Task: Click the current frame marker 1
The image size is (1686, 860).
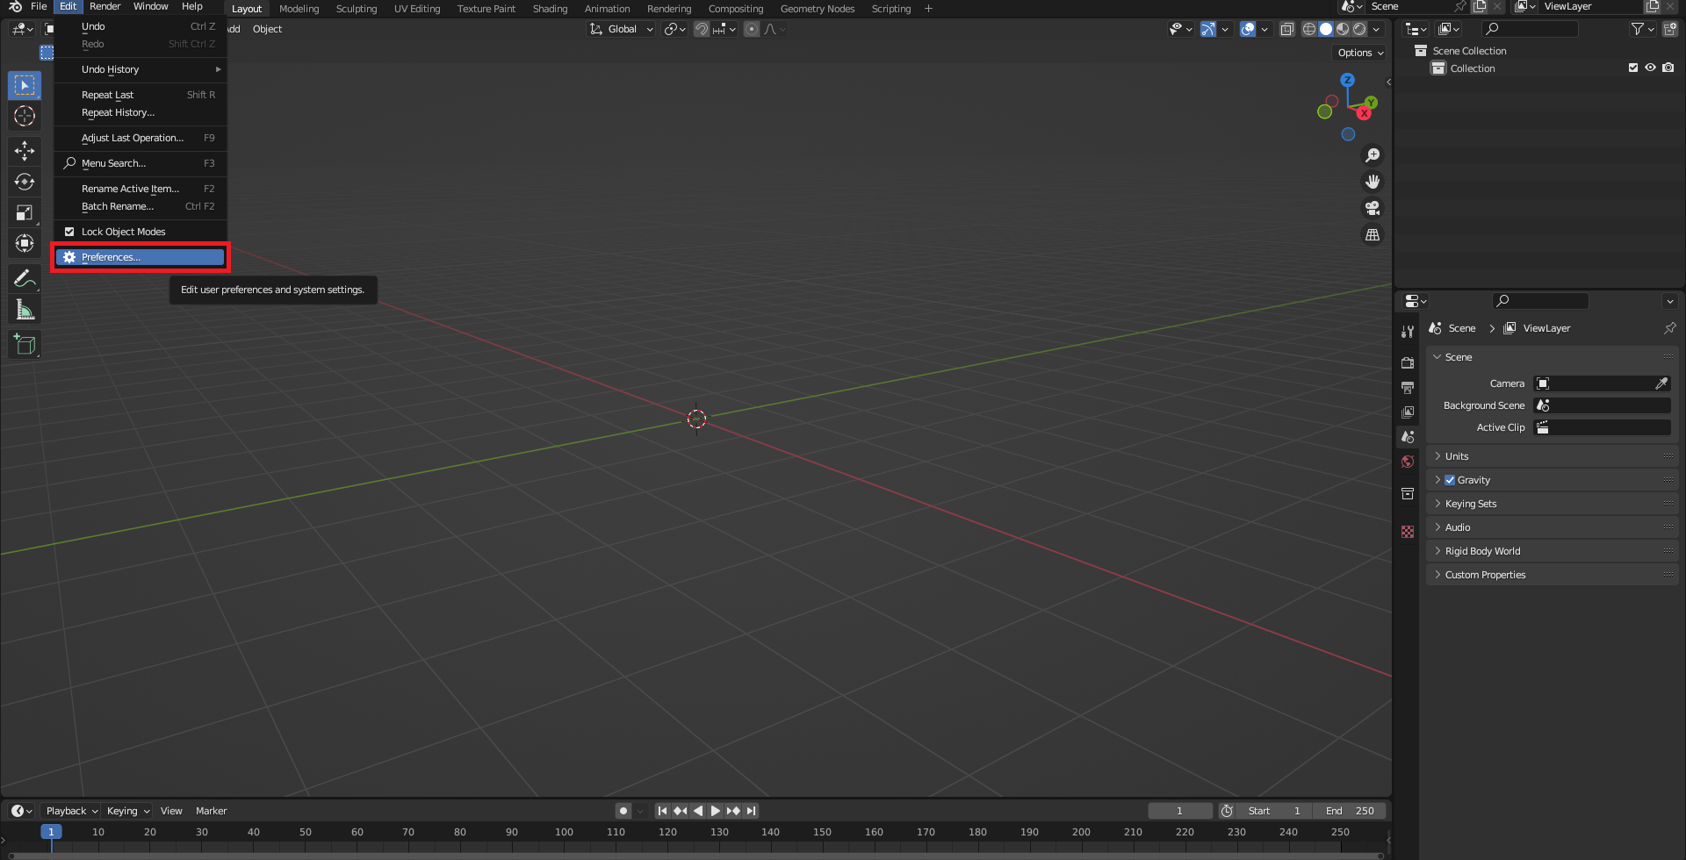Action: 51,832
